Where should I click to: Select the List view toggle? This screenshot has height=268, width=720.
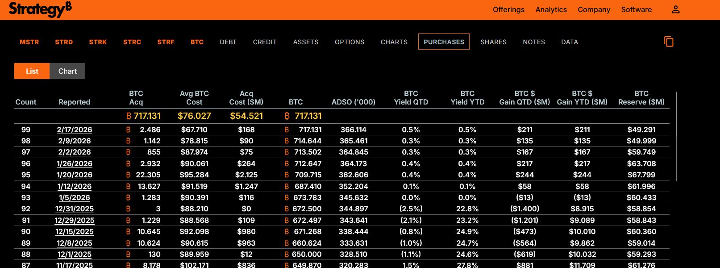pyautogui.click(x=32, y=71)
